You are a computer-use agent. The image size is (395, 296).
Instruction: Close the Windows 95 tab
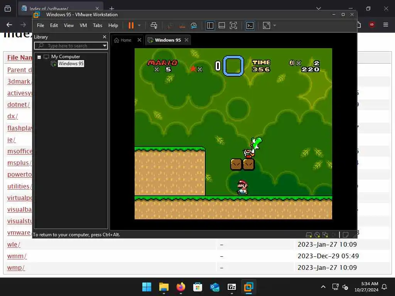pos(186,40)
